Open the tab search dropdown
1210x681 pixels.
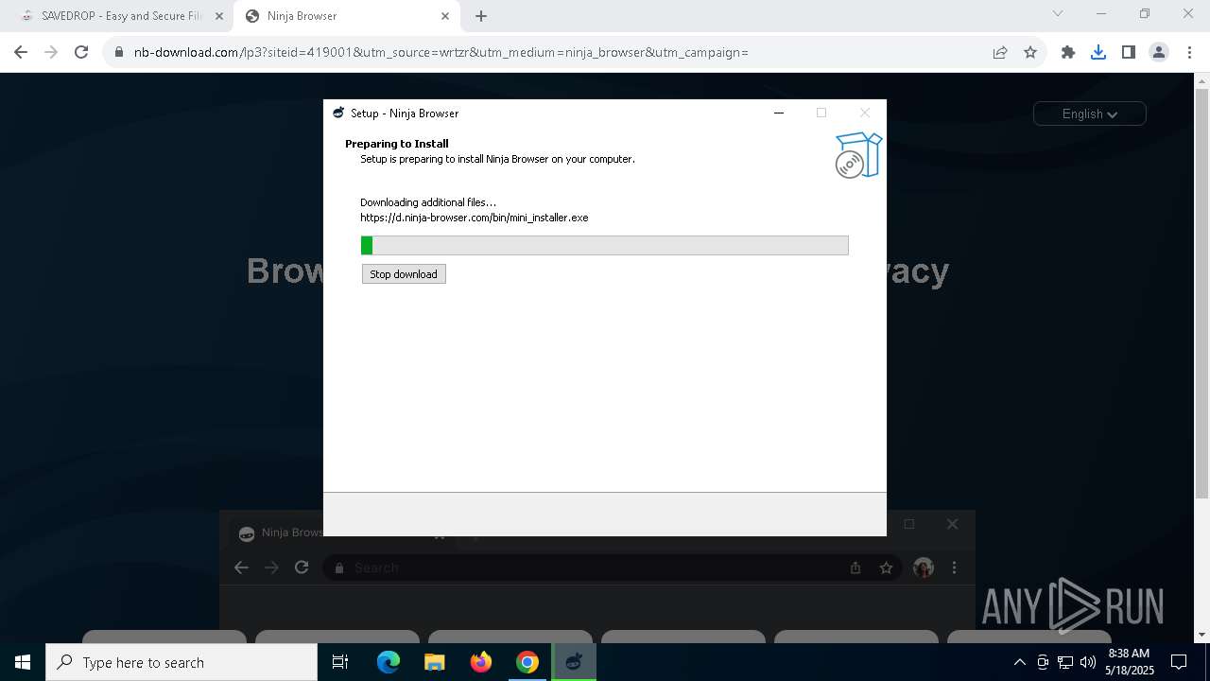pyautogui.click(x=1058, y=13)
